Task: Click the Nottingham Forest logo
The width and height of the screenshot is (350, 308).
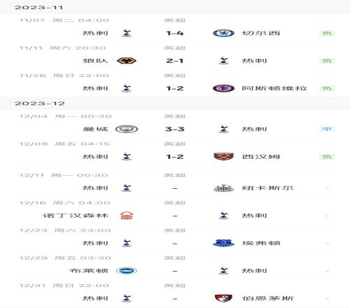Action: coord(127,216)
